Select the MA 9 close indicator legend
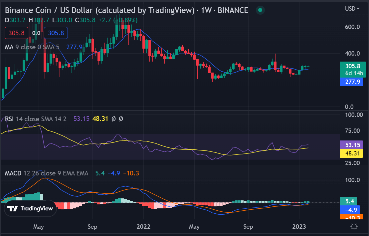Viewport: 369px width, 236px height. pos(32,47)
